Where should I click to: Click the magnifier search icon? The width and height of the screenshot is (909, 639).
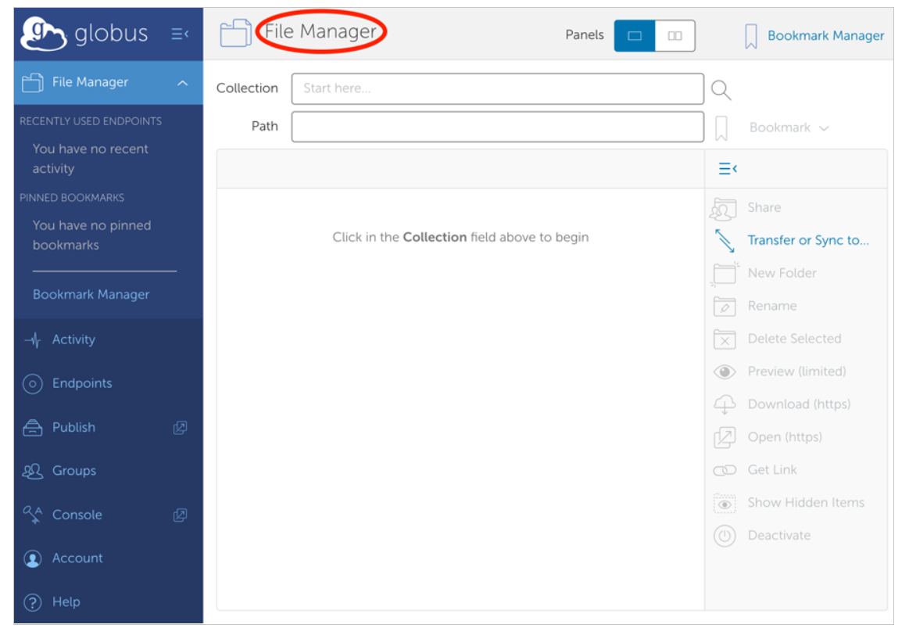click(721, 90)
